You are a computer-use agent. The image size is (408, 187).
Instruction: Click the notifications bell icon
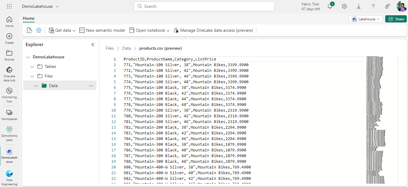pyautogui.click(x=330, y=6)
